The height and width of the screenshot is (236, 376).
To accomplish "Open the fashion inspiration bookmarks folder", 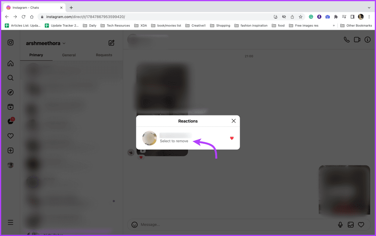I will pyautogui.click(x=251, y=25).
